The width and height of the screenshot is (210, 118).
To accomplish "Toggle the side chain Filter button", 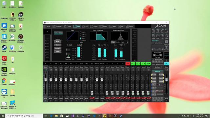I will (113, 42).
